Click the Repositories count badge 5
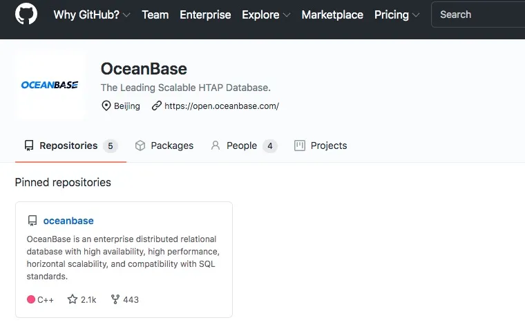Viewport: 525px width, 329px height. coord(110,146)
